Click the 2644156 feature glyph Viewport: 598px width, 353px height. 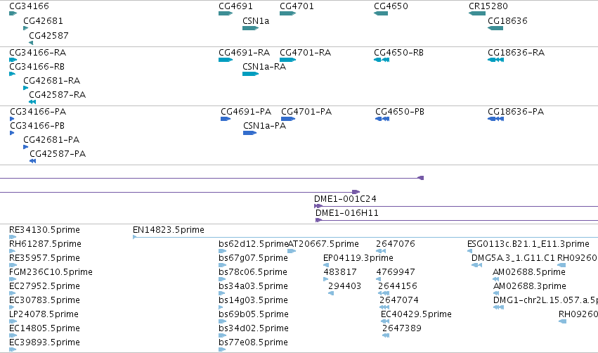pos(384,293)
